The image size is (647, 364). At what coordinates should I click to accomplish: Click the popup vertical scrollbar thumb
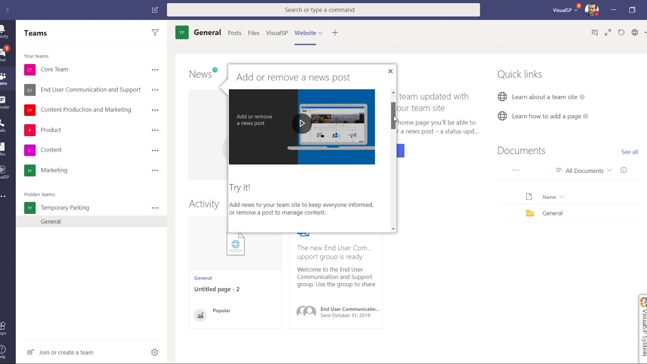pyautogui.click(x=393, y=116)
